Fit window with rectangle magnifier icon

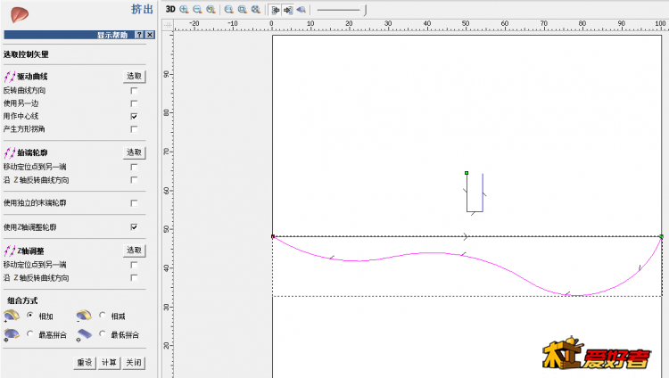pyautogui.click(x=243, y=10)
